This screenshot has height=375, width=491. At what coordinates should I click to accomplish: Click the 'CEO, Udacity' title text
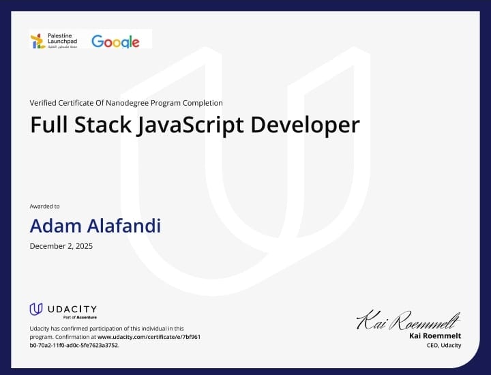(x=444, y=345)
